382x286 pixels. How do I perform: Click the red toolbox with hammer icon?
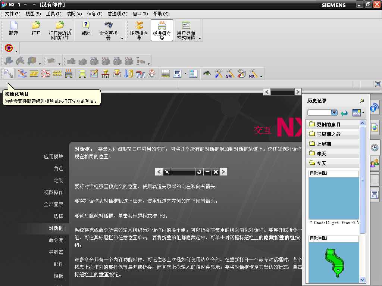pyautogui.click(x=241, y=74)
